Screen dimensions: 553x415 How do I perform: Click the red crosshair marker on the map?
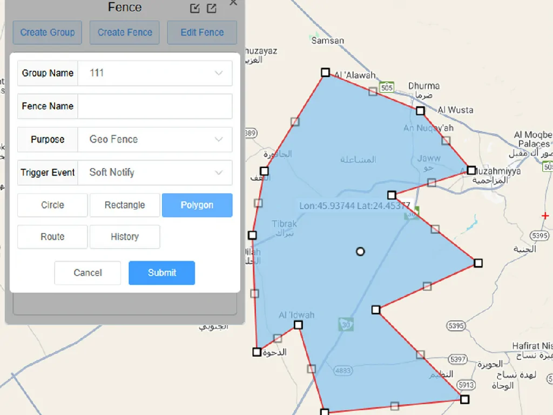pos(545,215)
